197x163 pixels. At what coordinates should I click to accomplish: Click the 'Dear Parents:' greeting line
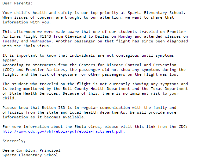click(17, 3)
